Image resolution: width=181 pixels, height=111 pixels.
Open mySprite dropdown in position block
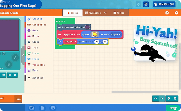point(70,42)
